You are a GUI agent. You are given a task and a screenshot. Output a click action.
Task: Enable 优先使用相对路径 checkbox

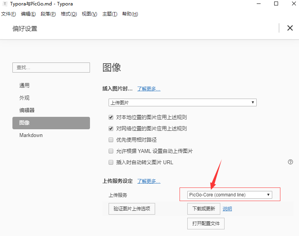click(x=111, y=140)
